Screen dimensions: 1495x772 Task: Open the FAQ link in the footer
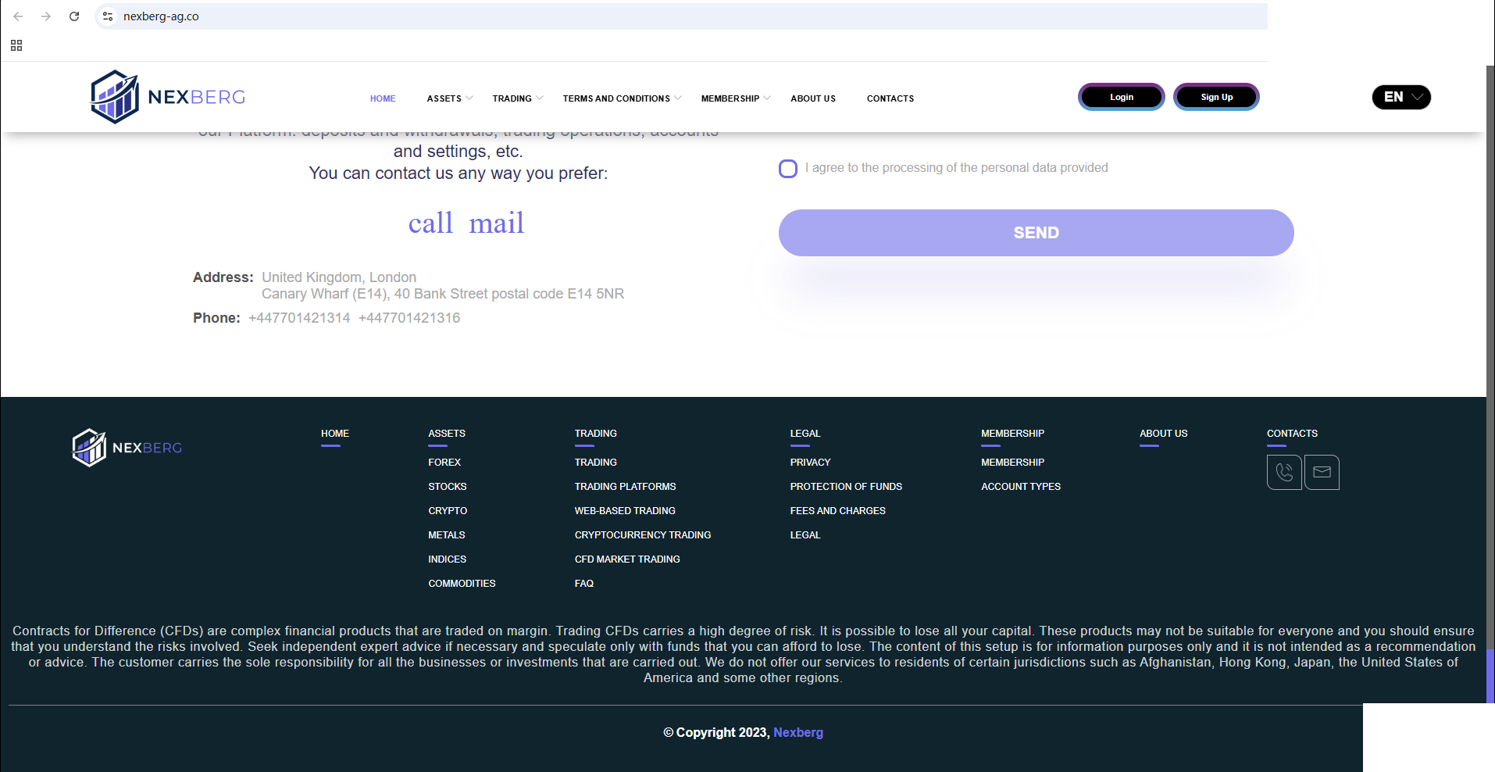(x=584, y=584)
